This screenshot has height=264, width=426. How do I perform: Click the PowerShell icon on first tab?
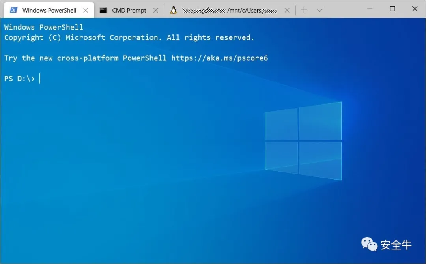pos(13,10)
